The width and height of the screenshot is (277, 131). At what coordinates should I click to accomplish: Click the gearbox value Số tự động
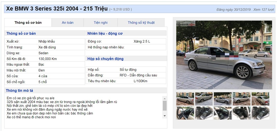pos(128,70)
